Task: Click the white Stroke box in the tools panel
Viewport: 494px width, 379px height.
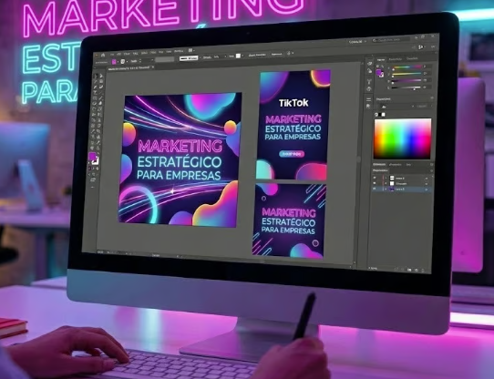Action: [97, 161]
